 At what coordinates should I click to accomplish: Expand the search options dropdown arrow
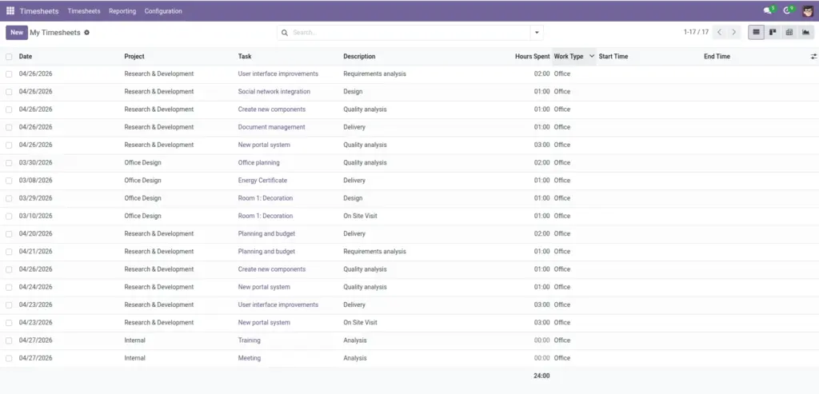pos(537,32)
